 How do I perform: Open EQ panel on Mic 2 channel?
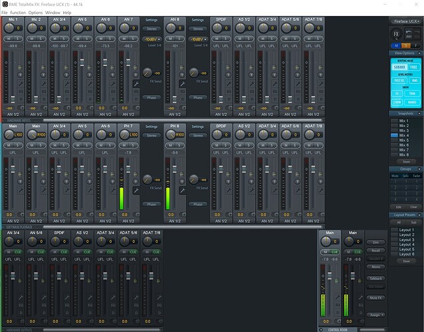[44, 92]
